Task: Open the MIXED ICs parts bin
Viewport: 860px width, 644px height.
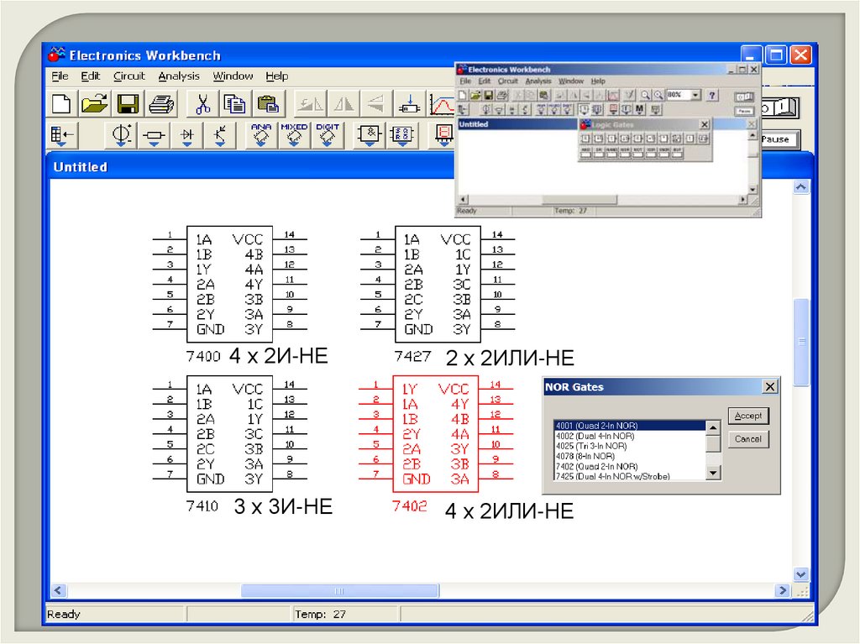Action: (x=294, y=135)
